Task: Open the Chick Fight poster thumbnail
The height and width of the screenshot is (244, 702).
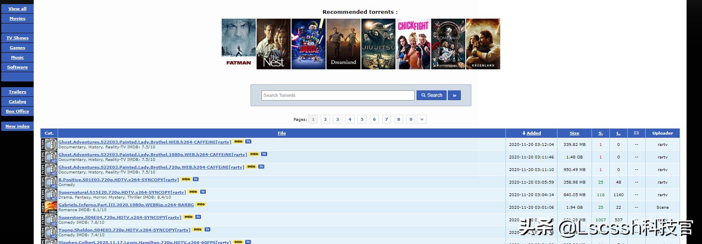Action: pyautogui.click(x=413, y=44)
